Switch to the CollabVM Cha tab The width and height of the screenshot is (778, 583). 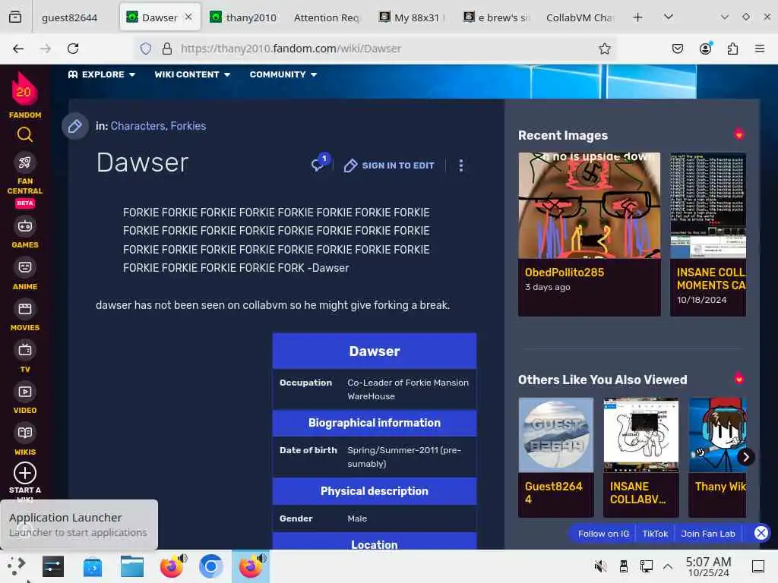(x=579, y=18)
